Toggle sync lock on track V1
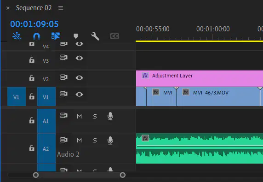Image resolution: width=263 pixels, height=182 pixels. click(x=64, y=94)
